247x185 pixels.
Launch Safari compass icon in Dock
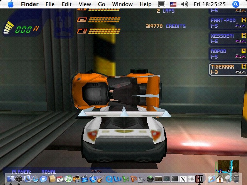pyautogui.click(x=35, y=179)
